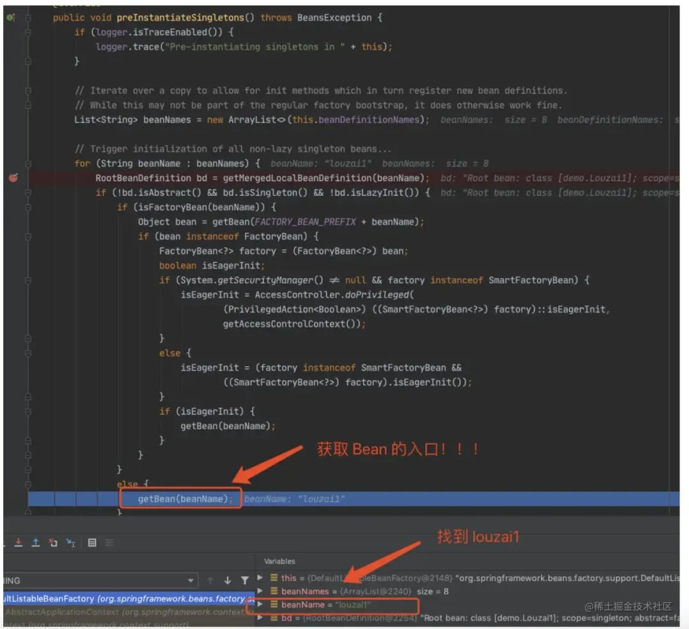The height and width of the screenshot is (629, 689).
Task: Click the override gutter icon beside preInstantiateSingletons
Action: 11,18
